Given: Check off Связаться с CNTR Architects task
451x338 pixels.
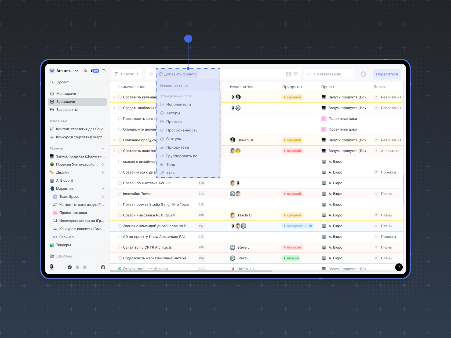Looking at the screenshot, I should [x=120, y=247].
